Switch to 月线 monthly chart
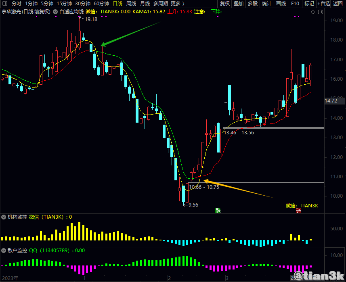346x282 pixels. (145, 4)
